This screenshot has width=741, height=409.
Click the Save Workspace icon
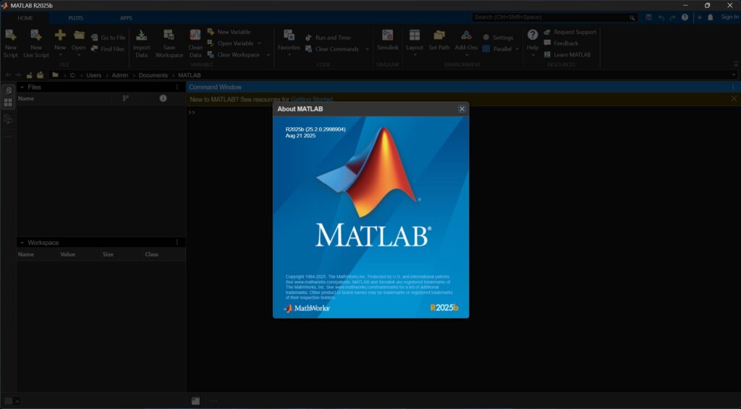click(169, 35)
